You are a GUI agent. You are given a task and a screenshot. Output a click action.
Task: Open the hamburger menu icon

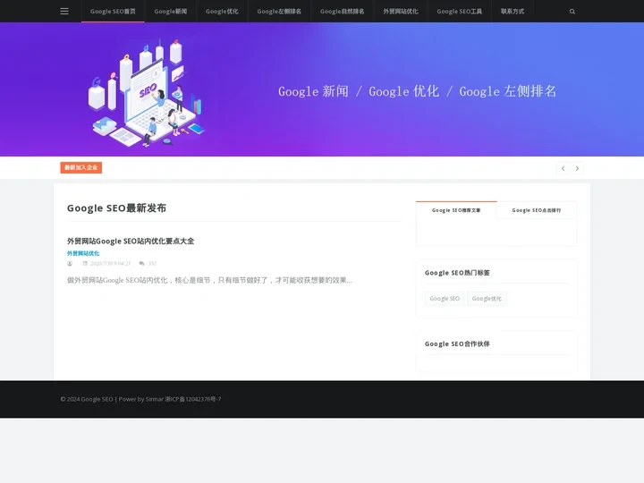tap(64, 11)
